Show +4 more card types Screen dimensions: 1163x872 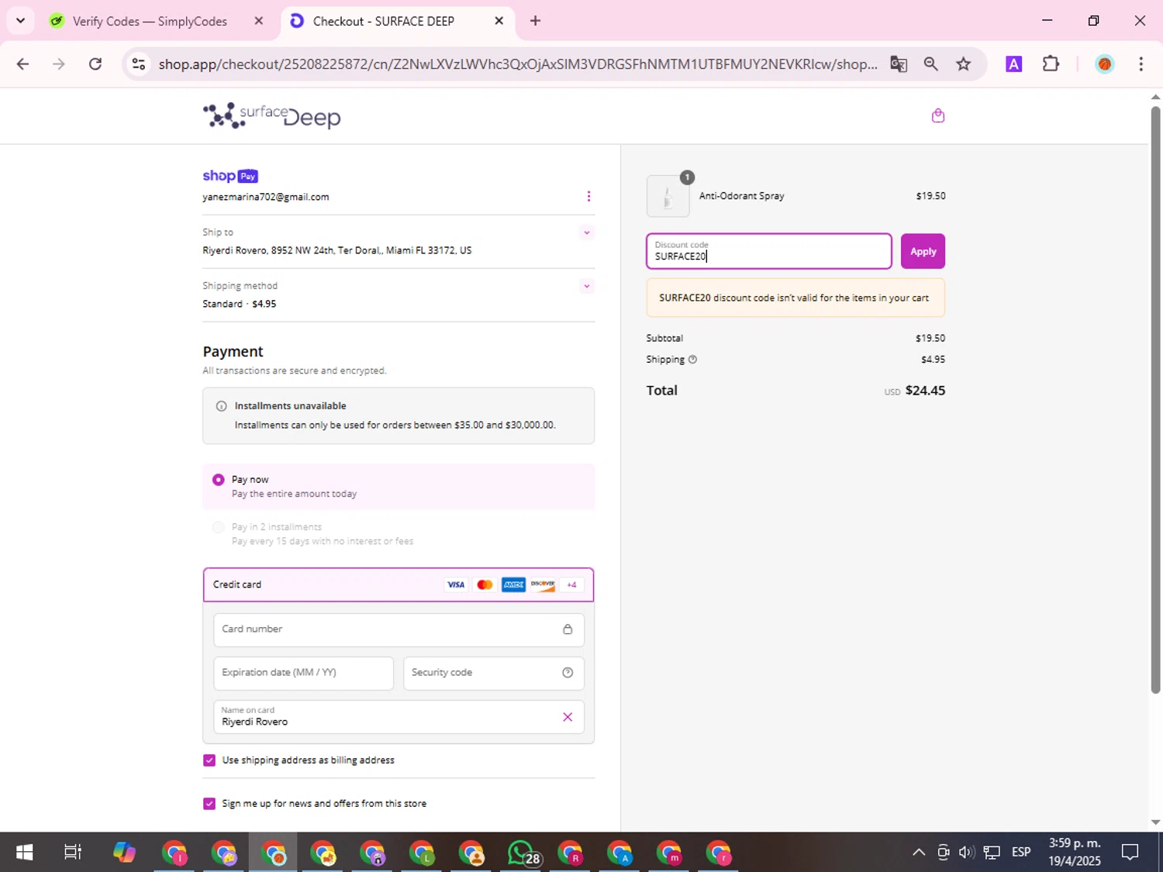coord(571,584)
